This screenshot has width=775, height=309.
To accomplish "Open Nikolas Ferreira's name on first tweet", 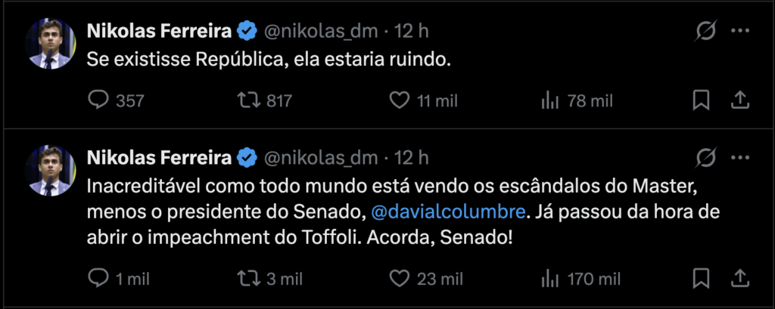I will [x=159, y=31].
